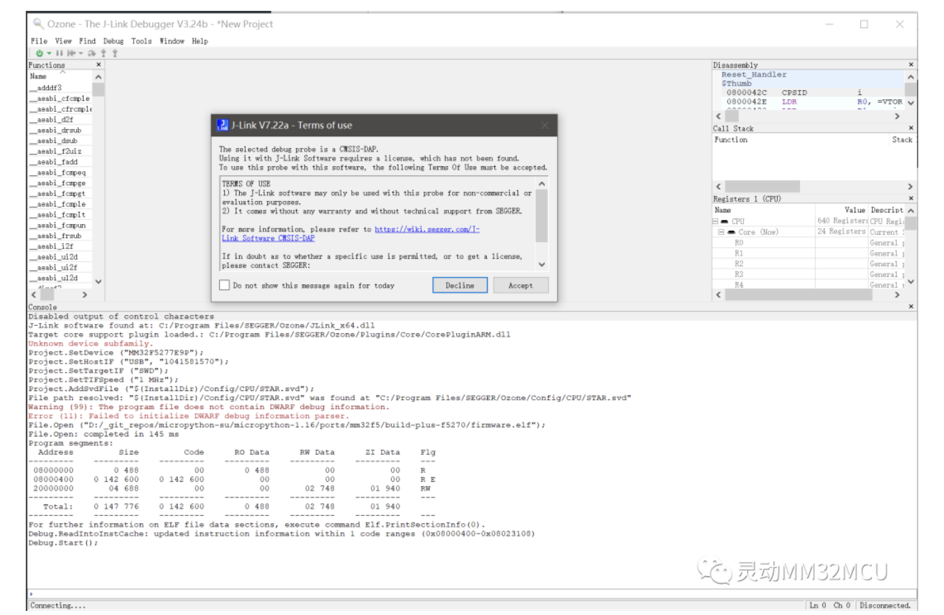Close the Functions panel
This screenshot has height=615, width=944.
click(98, 64)
